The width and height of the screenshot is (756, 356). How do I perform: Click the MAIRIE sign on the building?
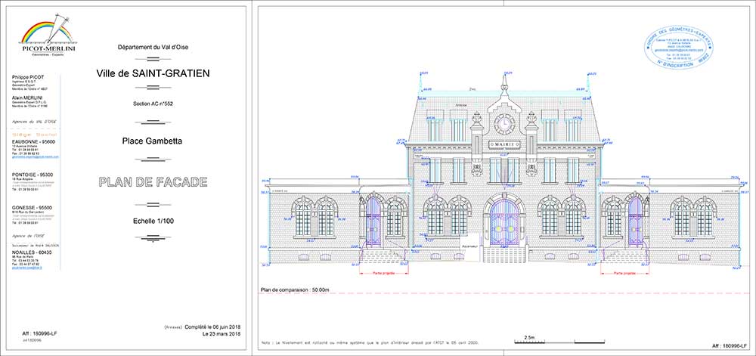503,144
